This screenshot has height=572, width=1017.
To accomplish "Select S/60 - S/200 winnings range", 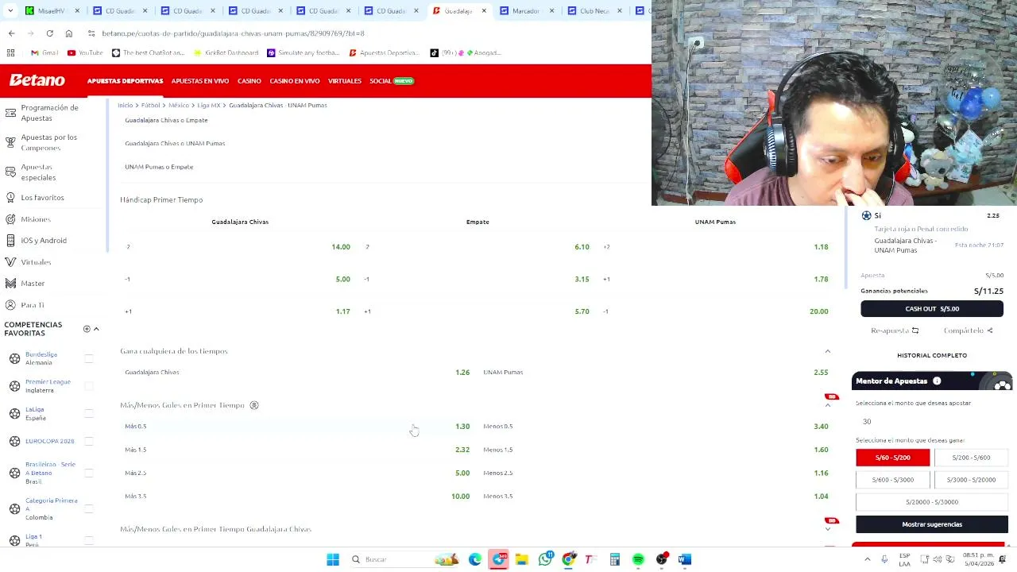I will click(892, 458).
